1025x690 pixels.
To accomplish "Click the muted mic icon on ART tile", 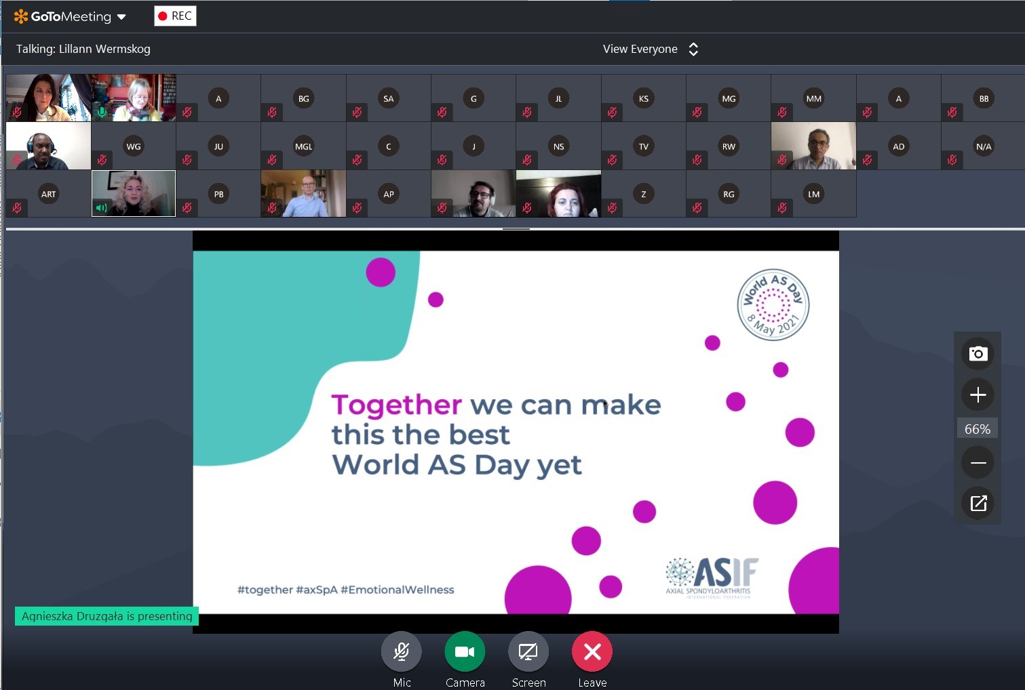I will [17, 207].
